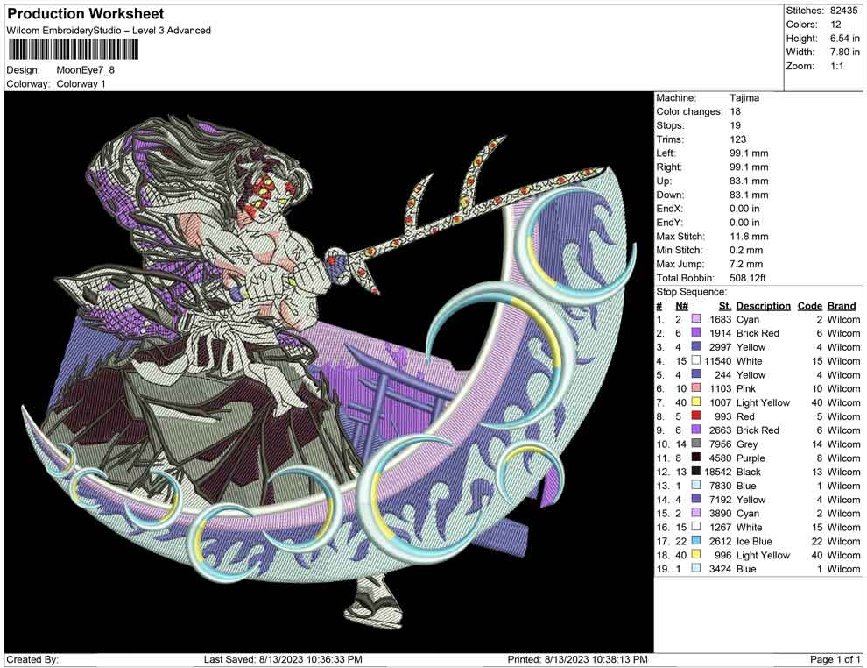The width and height of the screenshot is (867, 668).
Task: Click the Width value 7.80 in
Action: pos(845,52)
